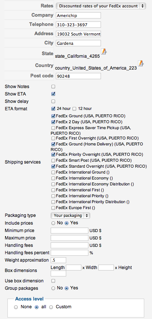Click the Company input field
Image resolution: width=152 pixels, height=319 pixels.
(x=78, y=16)
